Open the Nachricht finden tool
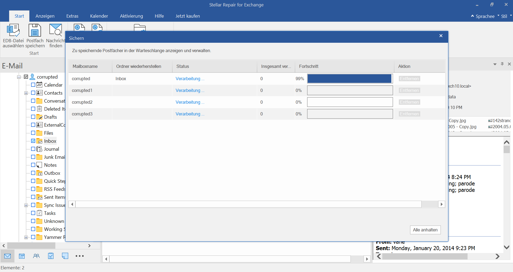The image size is (513, 272). (x=56, y=30)
